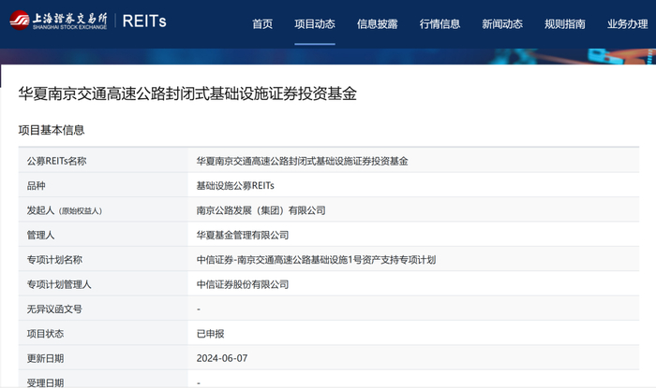Click manager 华夏基金管理有限公司
This screenshot has height=388, width=656.
[x=242, y=235]
